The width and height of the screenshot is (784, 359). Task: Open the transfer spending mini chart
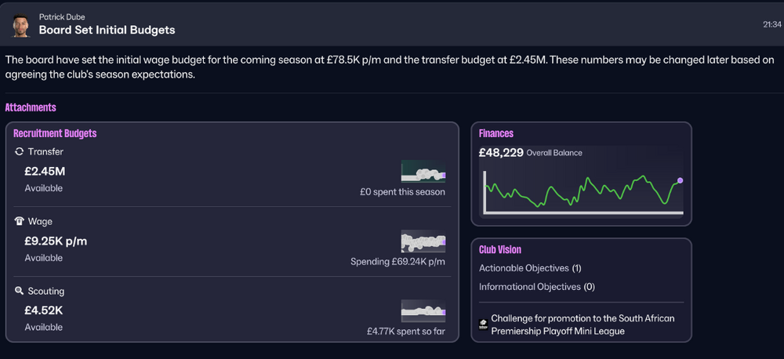pos(423,171)
